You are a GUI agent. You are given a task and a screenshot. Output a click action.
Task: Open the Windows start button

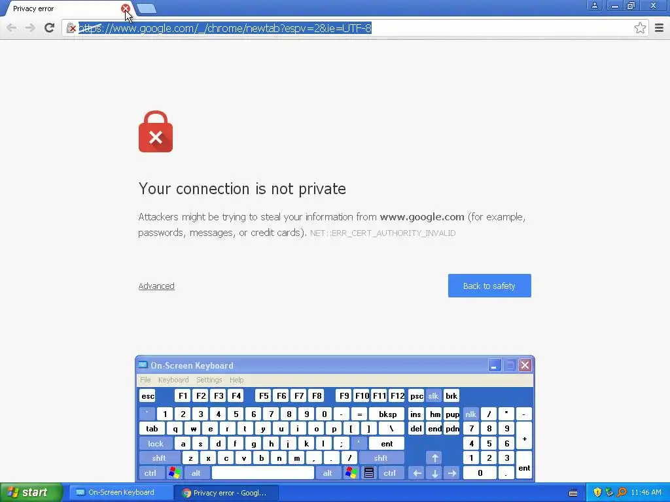pos(31,492)
